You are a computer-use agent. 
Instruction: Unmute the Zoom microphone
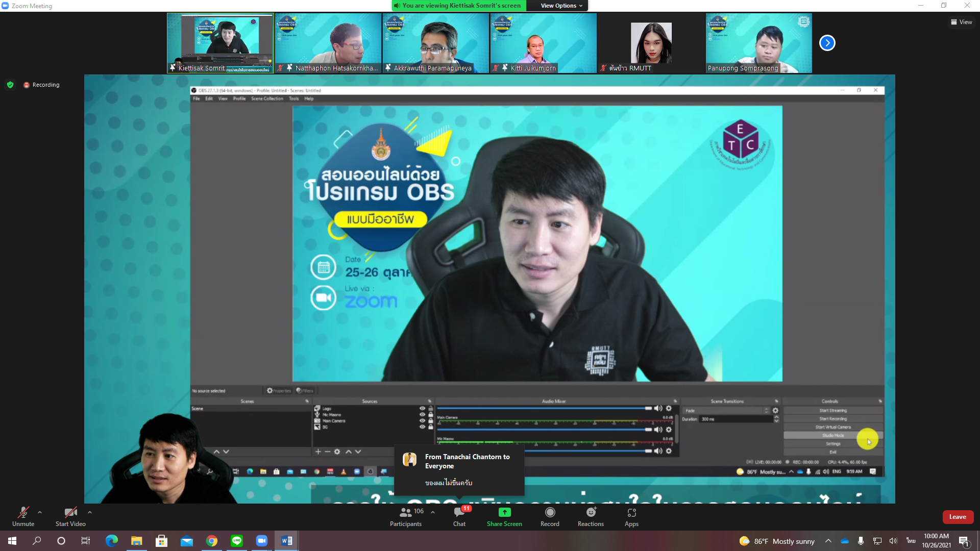click(23, 516)
